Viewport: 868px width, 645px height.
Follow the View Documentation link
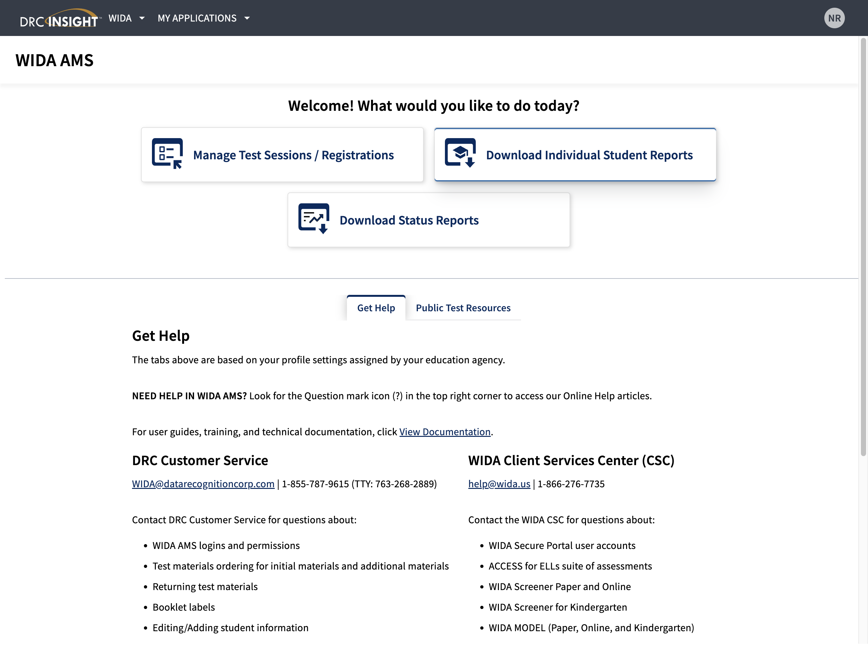445,432
